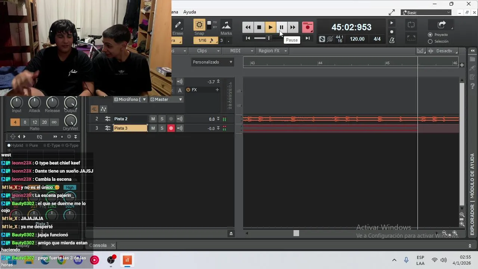Click the 4/4 time signature value

pyautogui.click(x=377, y=39)
